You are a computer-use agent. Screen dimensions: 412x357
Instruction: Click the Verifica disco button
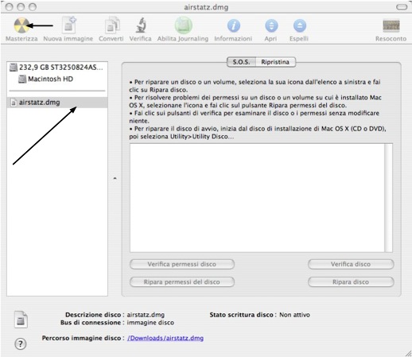[x=351, y=264]
